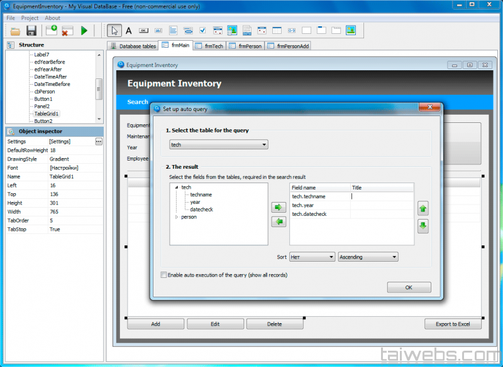Select datecheck field in the tree

point(201,210)
